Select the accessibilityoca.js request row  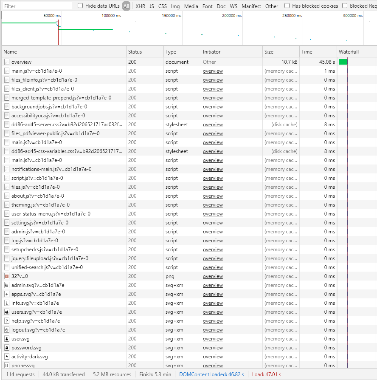coord(189,116)
